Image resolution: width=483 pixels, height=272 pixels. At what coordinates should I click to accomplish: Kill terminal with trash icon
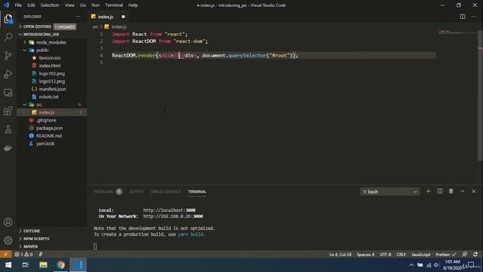(x=451, y=191)
